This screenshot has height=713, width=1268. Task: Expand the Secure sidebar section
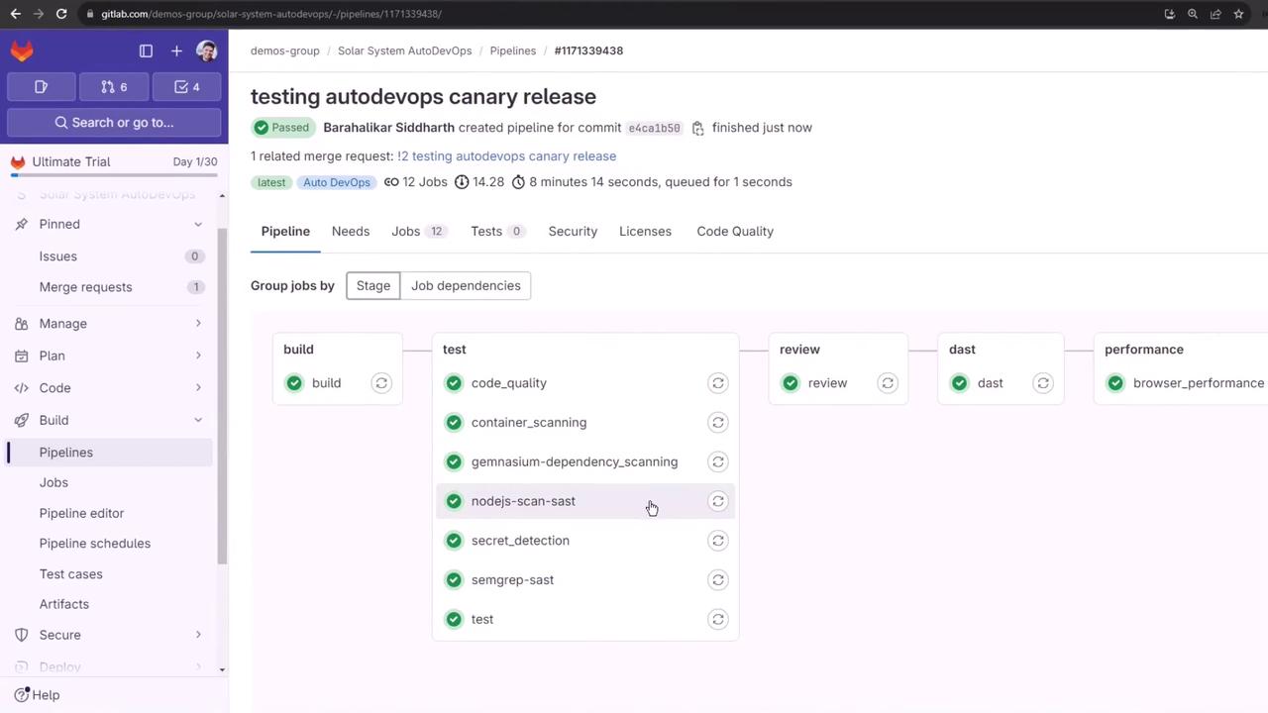point(198,635)
